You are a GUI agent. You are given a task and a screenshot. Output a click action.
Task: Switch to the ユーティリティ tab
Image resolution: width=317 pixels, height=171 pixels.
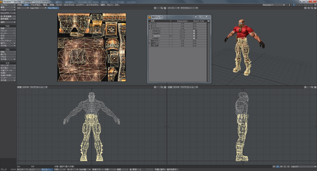[92, 5]
